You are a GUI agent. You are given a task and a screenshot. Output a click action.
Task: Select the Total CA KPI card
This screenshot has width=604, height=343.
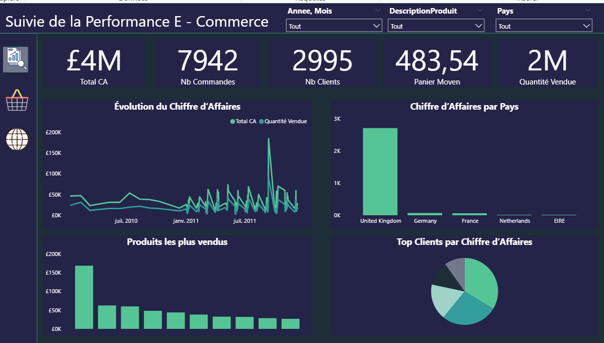click(94, 63)
